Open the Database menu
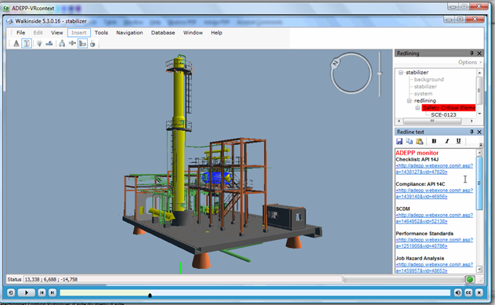The height and width of the screenshot is (305, 495). click(x=163, y=33)
